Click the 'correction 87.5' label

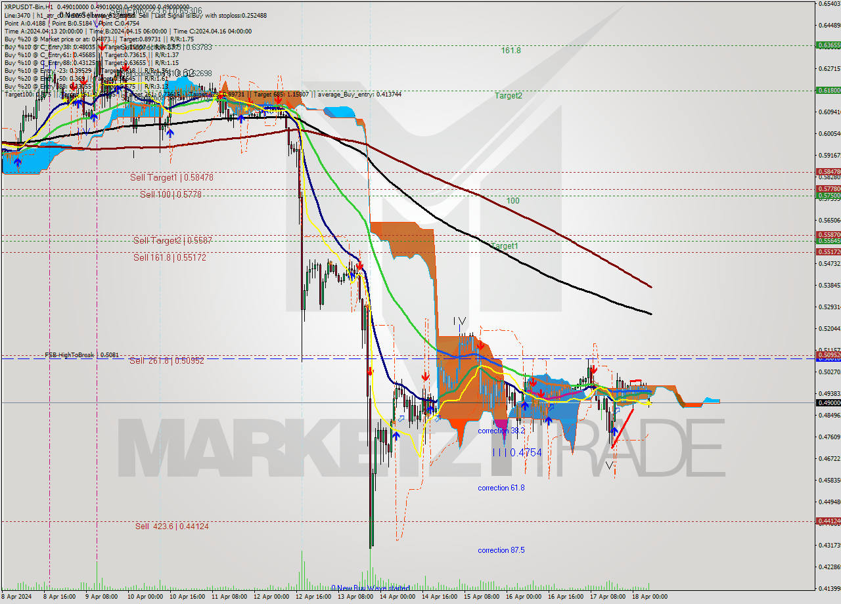pos(501,550)
